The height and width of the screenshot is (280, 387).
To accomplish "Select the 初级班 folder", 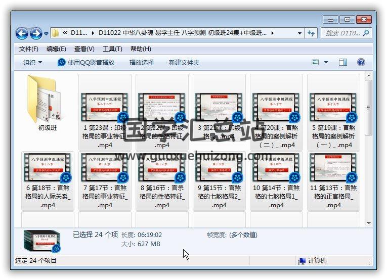I will click(x=45, y=99).
